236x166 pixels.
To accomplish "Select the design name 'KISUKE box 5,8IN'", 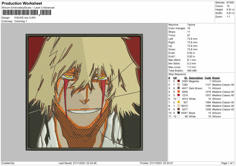I will point(25,18).
